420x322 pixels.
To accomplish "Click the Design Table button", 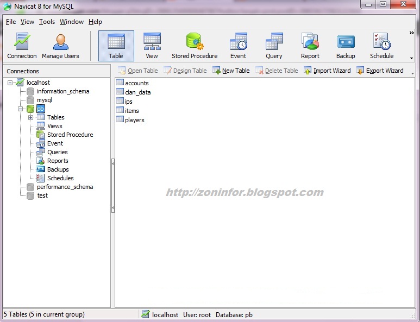I will pos(185,71).
